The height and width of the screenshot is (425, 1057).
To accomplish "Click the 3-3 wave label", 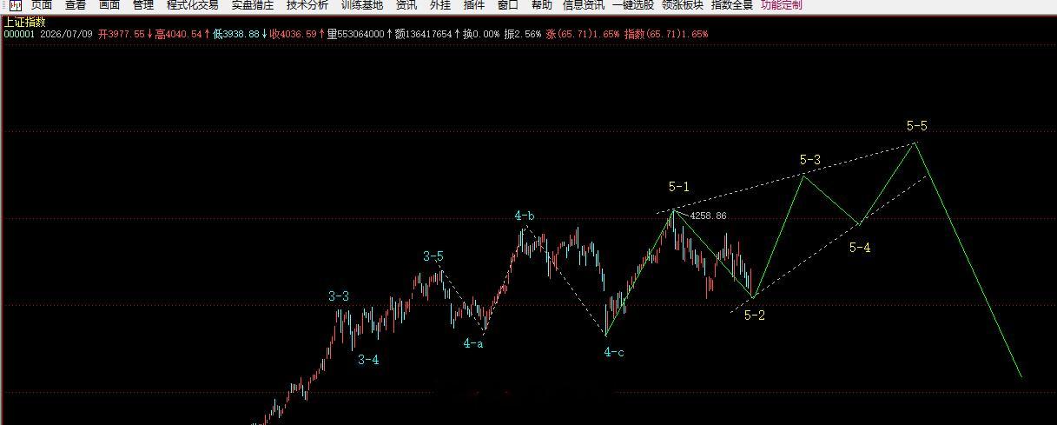I will [339, 296].
